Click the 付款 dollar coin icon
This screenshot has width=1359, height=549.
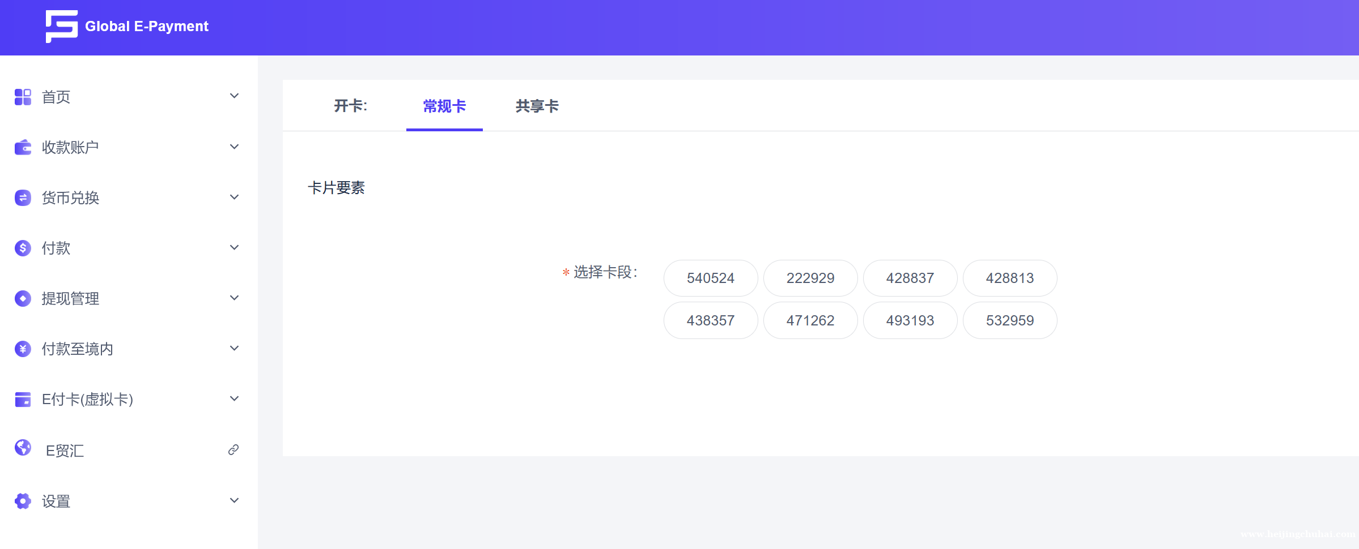(x=23, y=248)
